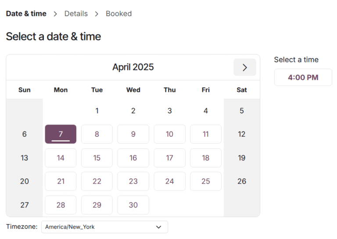Pick April 8 as the date
Screen dimensions: 337x239
[97, 134]
